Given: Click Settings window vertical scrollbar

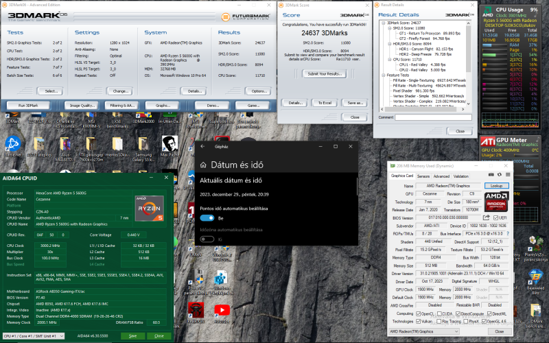Looking at the screenshot, I should click(x=357, y=186).
